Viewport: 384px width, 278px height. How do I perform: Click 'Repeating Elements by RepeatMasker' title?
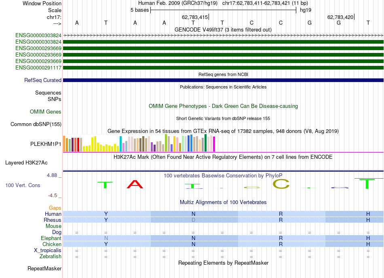[x=224, y=263]
